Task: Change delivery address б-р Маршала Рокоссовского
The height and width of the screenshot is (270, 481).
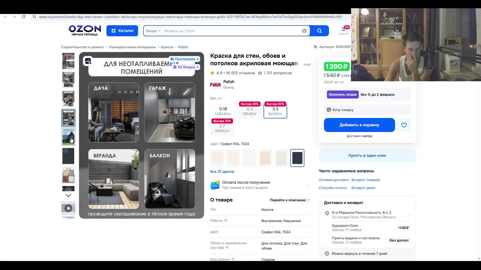Action: click(367, 214)
